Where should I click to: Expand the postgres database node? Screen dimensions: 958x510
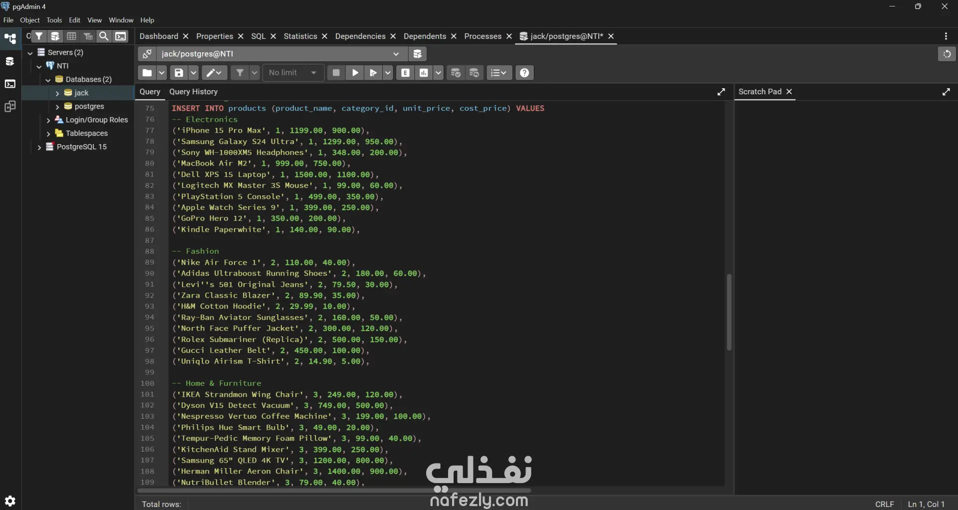57,106
